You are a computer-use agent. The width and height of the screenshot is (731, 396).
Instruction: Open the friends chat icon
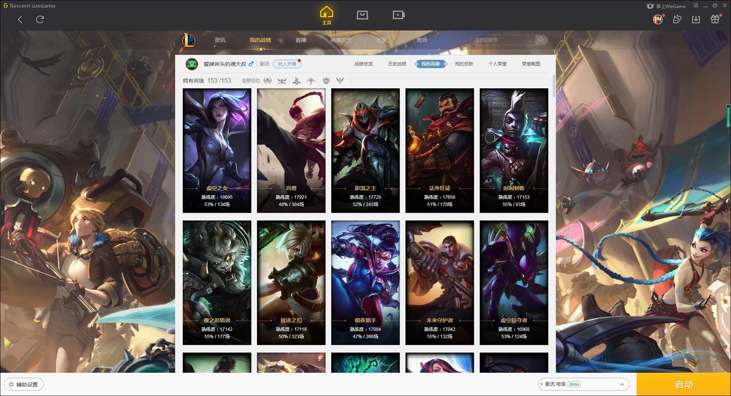click(677, 19)
